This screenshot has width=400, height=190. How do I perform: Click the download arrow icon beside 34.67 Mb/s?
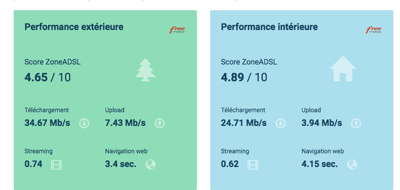coord(84,123)
